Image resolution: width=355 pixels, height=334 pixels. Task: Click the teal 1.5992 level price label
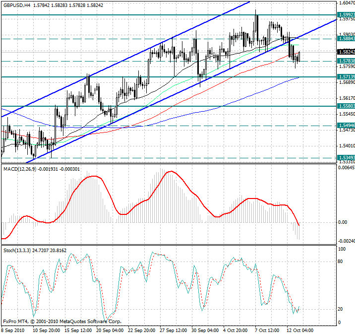click(346, 15)
